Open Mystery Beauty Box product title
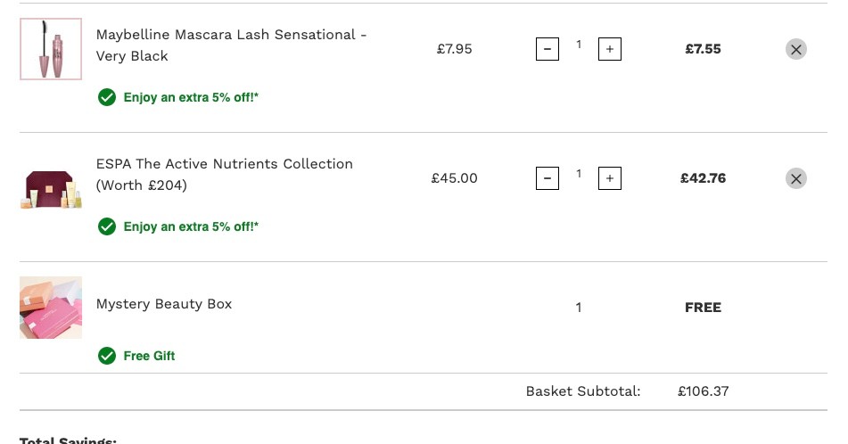848x444 pixels. tap(164, 304)
